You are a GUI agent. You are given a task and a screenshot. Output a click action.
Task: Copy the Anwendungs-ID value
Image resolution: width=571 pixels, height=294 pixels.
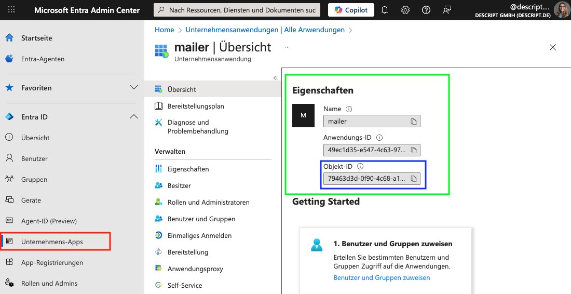414,150
